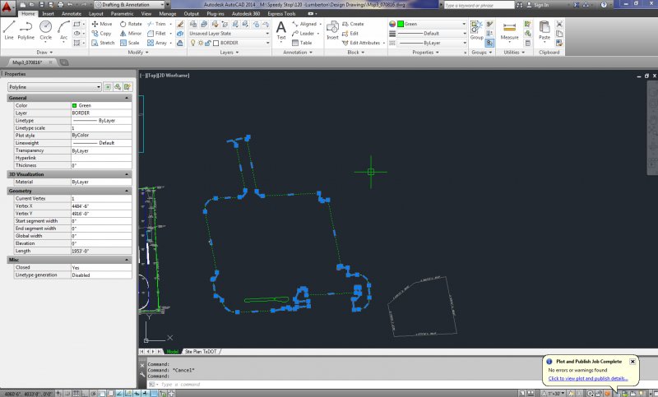
Task: Open the Drafting & Annotation workspace dropdown
Action: click(129, 5)
